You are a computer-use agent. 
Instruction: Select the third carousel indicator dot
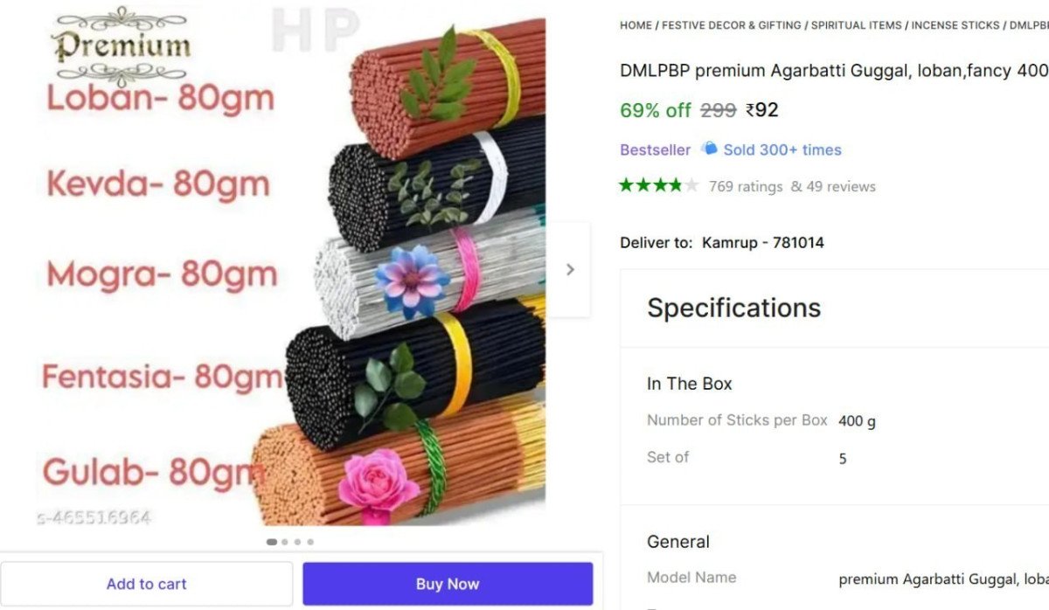(297, 542)
